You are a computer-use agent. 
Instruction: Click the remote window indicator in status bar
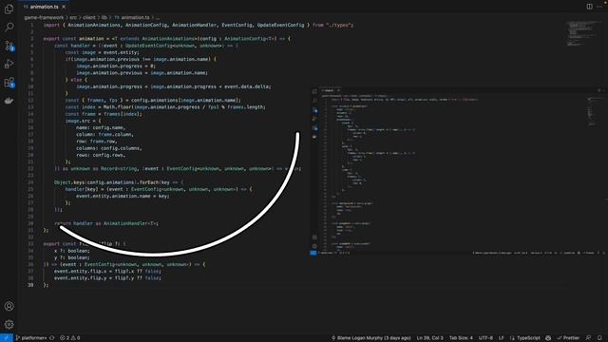(x=7, y=338)
